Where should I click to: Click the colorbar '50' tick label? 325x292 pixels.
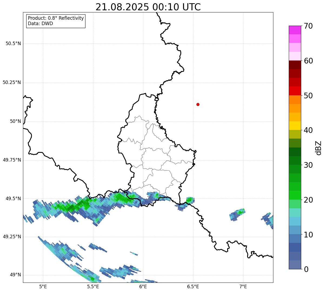click(x=308, y=96)
